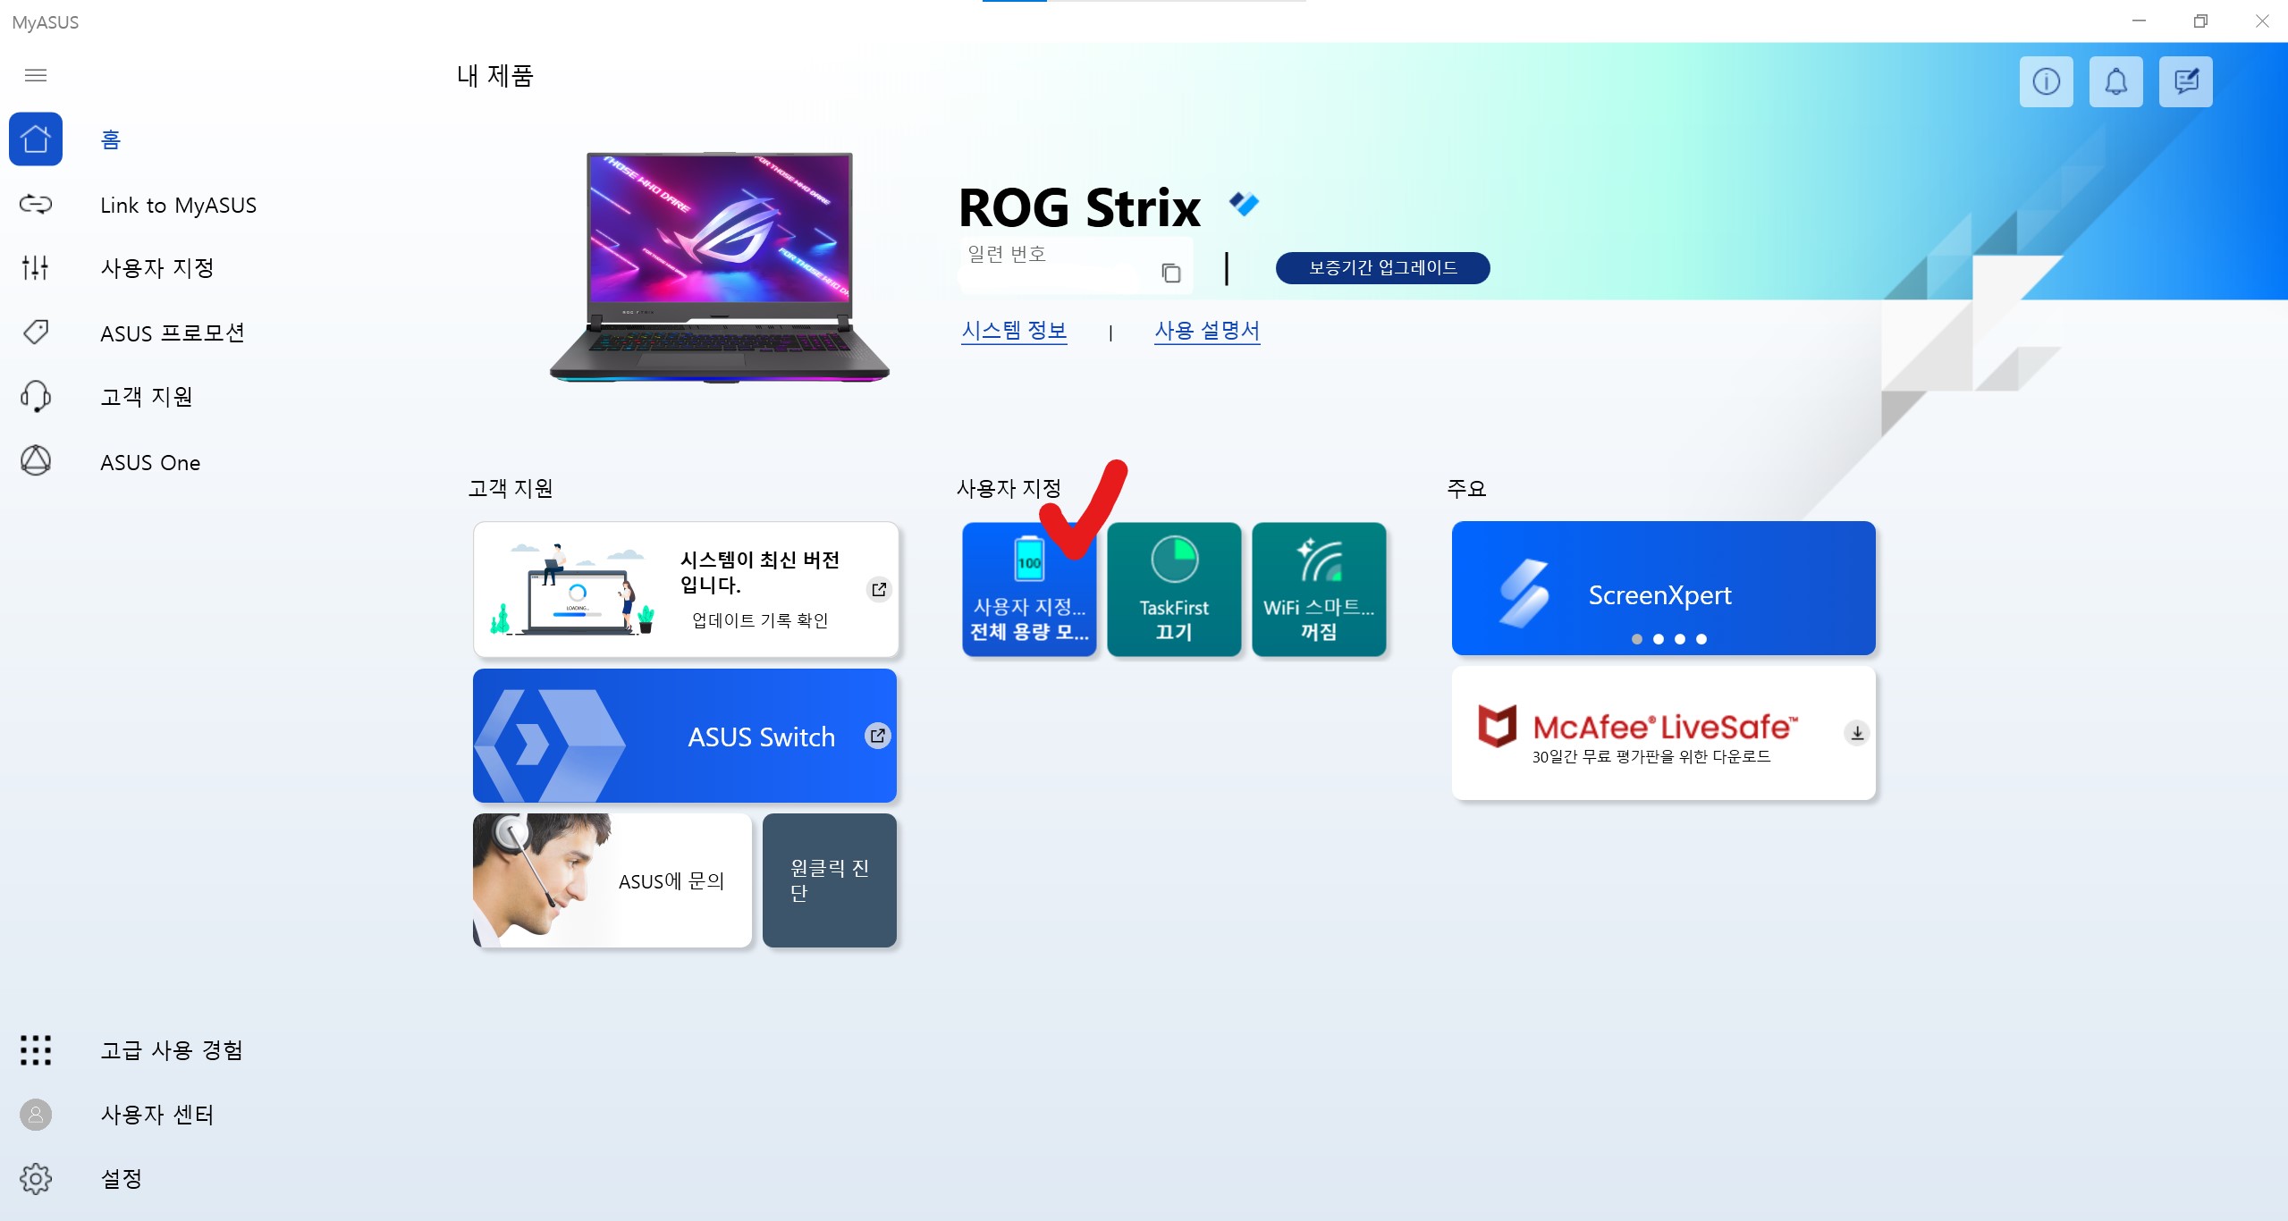This screenshot has height=1221, width=2288.
Task: Open the feedback icon at top right
Action: coord(2185,82)
